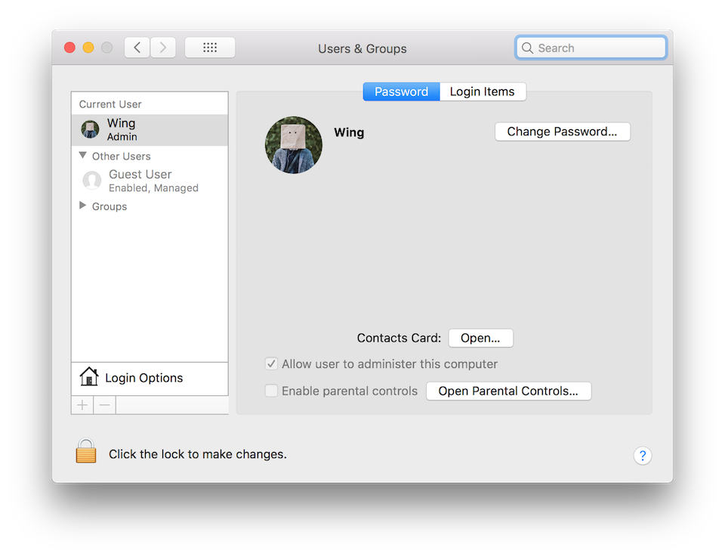725x557 pixels.
Task: Click Wing's profile picture to change it
Action: [x=293, y=144]
